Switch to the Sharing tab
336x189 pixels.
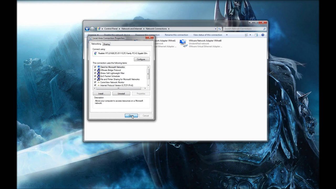pyautogui.click(x=106, y=44)
